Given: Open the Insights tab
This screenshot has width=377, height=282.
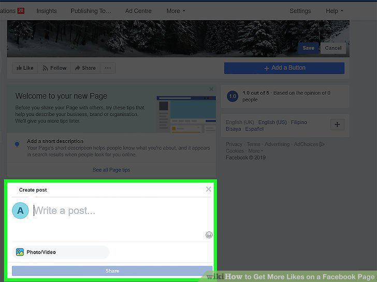Looking at the screenshot, I should point(47,11).
